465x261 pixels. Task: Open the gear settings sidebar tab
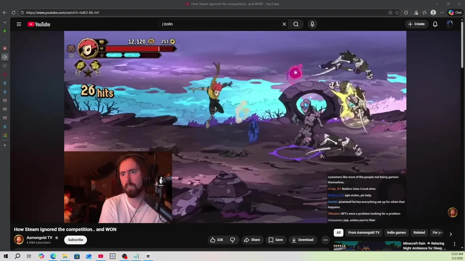(5, 66)
